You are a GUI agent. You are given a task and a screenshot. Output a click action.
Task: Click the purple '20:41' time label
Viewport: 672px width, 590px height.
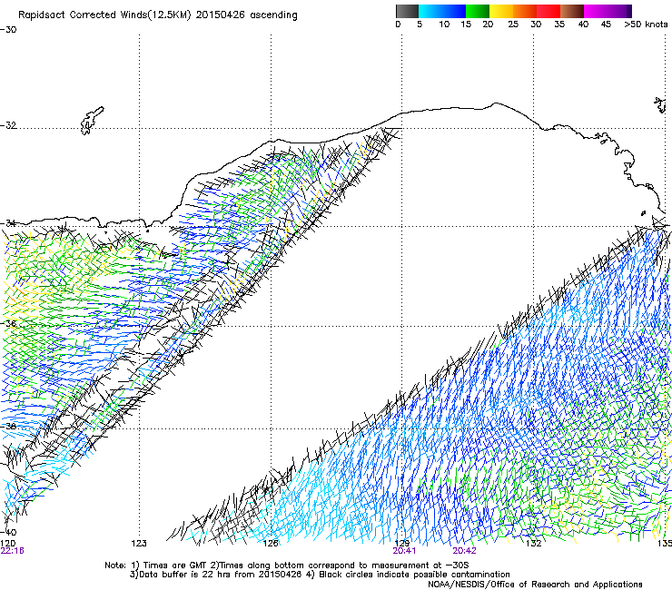[405, 551]
